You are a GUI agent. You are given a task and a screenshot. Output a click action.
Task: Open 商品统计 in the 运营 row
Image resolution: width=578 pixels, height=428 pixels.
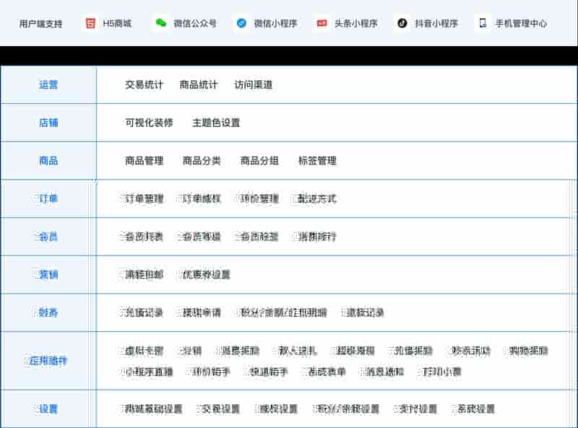point(199,84)
